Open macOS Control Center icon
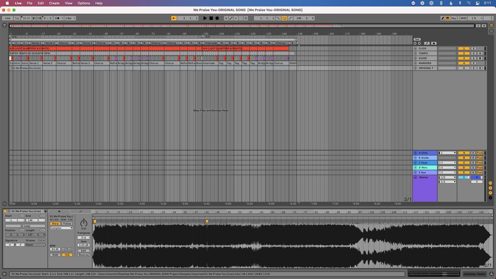This screenshot has width=496, height=279. (x=477, y=3)
